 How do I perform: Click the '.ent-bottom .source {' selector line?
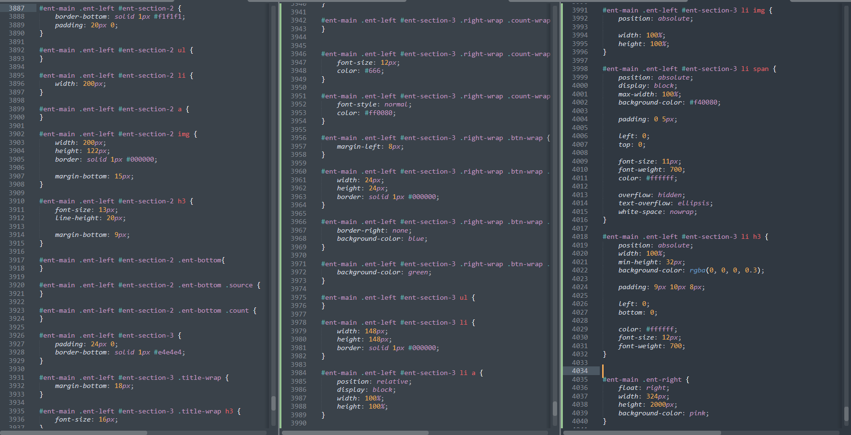tap(150, 285)
